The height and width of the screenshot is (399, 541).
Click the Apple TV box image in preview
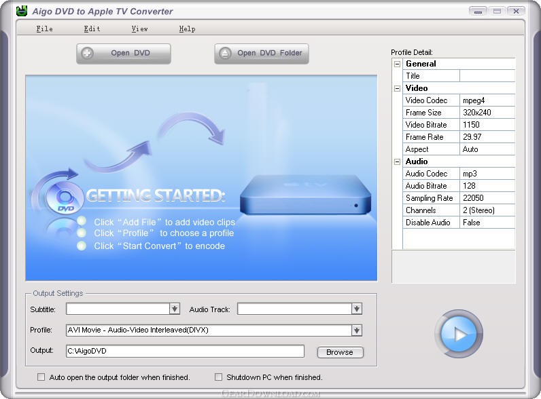tap(306, 195)
